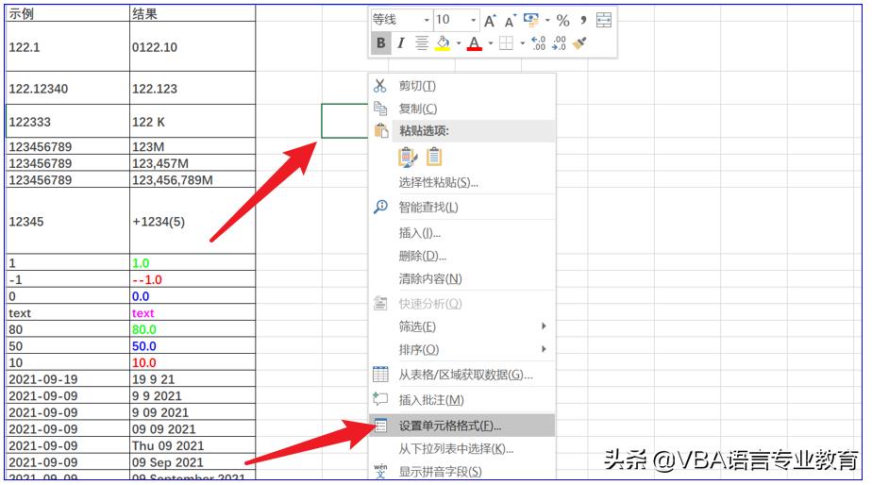Click the table icon beside 从表格/区域获取数据

380,375
